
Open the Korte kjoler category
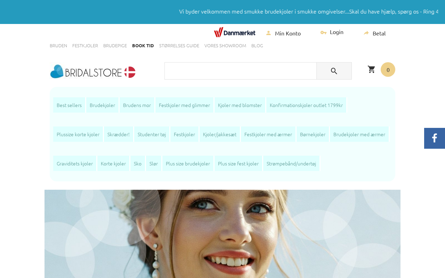pyautogui.click(x=113, y=163)
